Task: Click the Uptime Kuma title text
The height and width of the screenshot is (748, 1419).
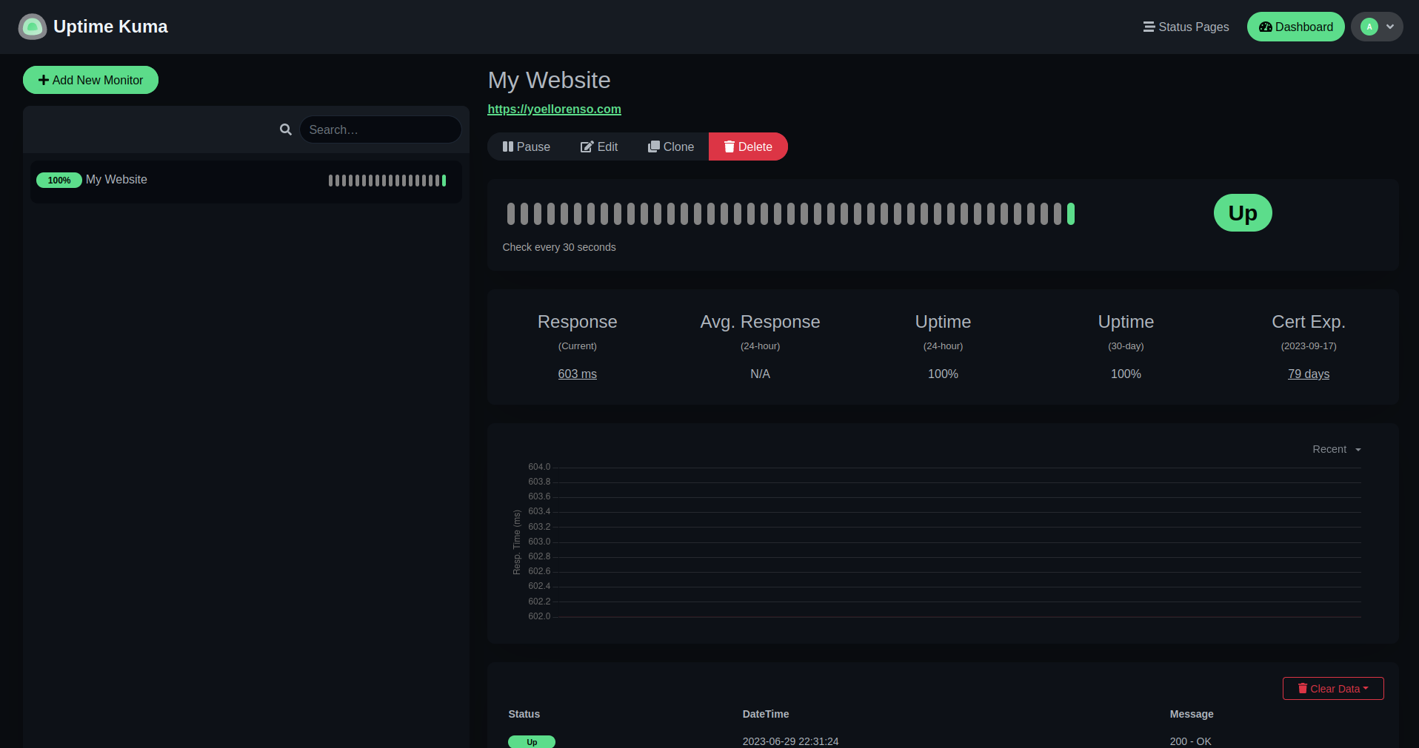Action: [110, 27]
